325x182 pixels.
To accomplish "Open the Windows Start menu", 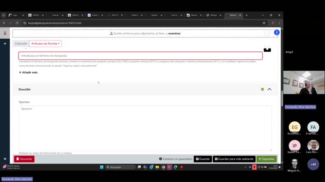I will click(102, 167).
